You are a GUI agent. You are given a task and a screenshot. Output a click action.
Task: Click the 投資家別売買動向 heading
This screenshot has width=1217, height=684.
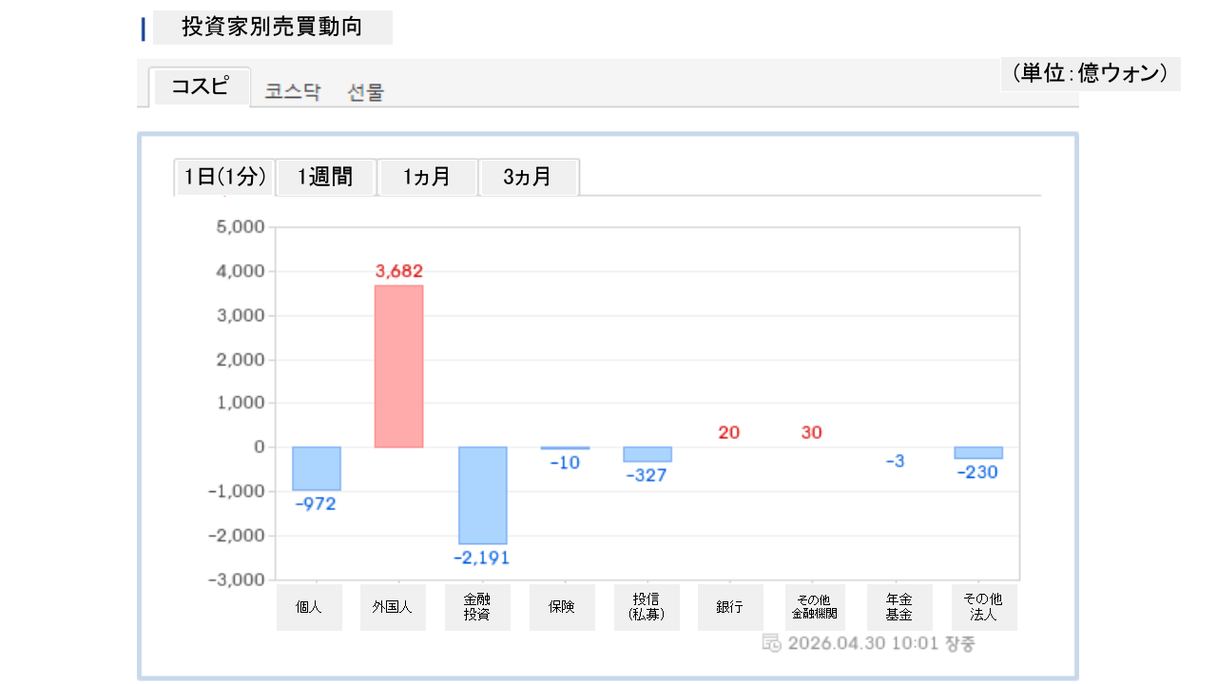[272, 28]
